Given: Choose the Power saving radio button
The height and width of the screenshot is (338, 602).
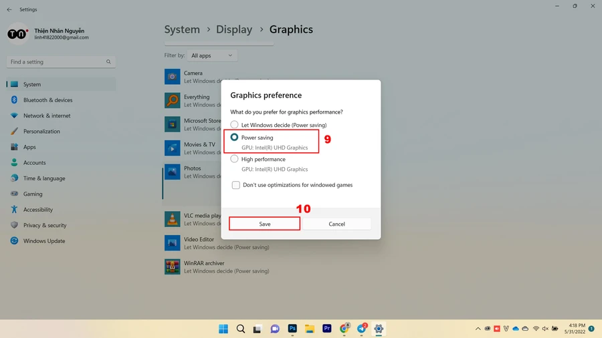Looking at the screenshot, I should coord(234,137).
